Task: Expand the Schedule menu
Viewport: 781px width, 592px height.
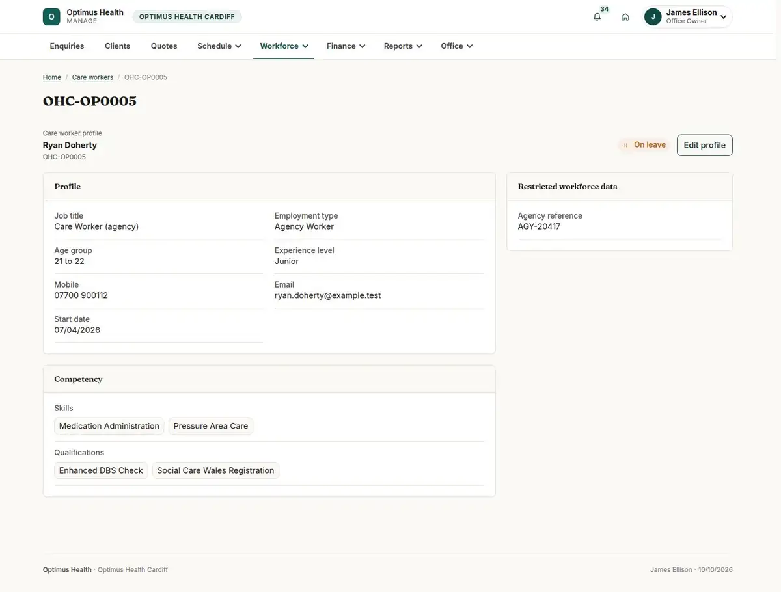Action: click(219, 46)
